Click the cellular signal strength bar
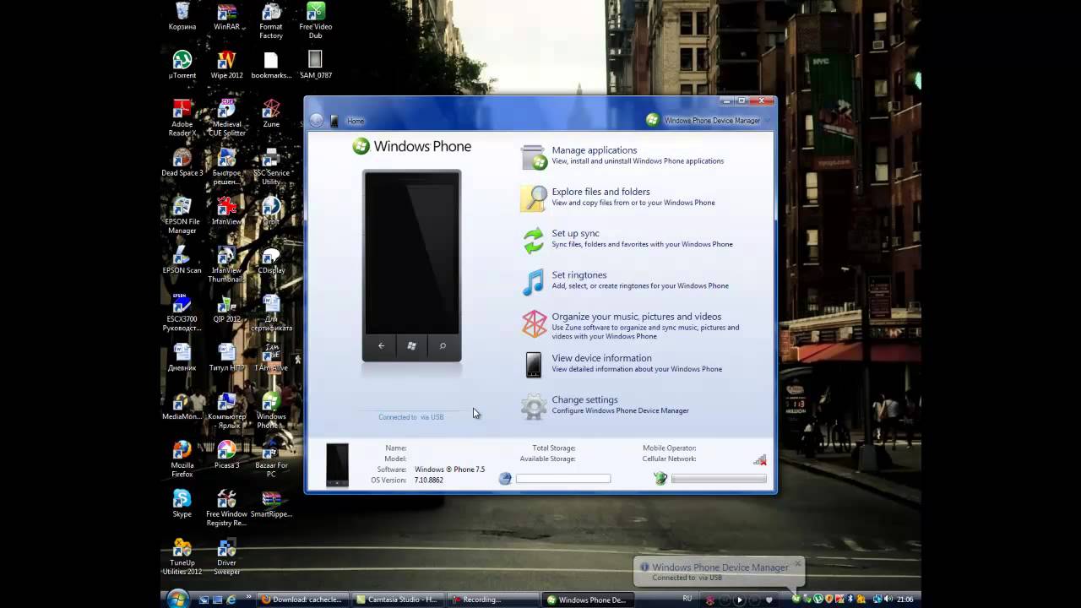This screenshot has height=608, width=1081. point(719,479)
